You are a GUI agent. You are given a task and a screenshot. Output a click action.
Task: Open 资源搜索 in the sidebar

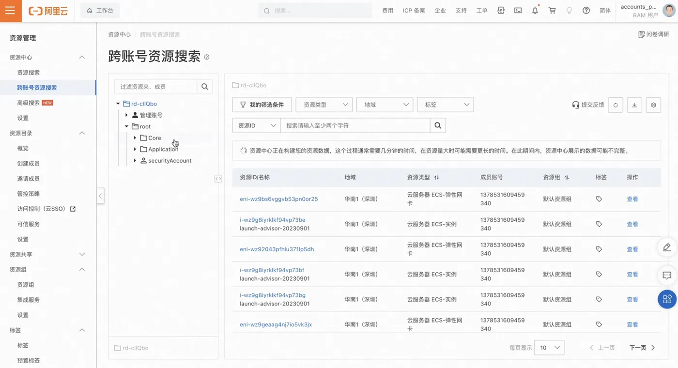[29, 73]
